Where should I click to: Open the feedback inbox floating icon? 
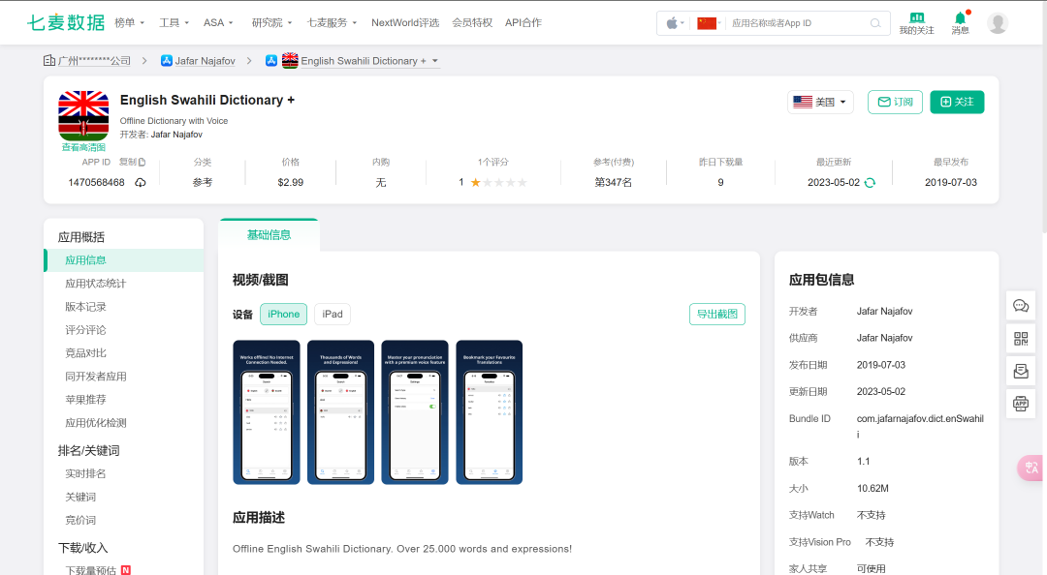click(x=1021, y=371)
